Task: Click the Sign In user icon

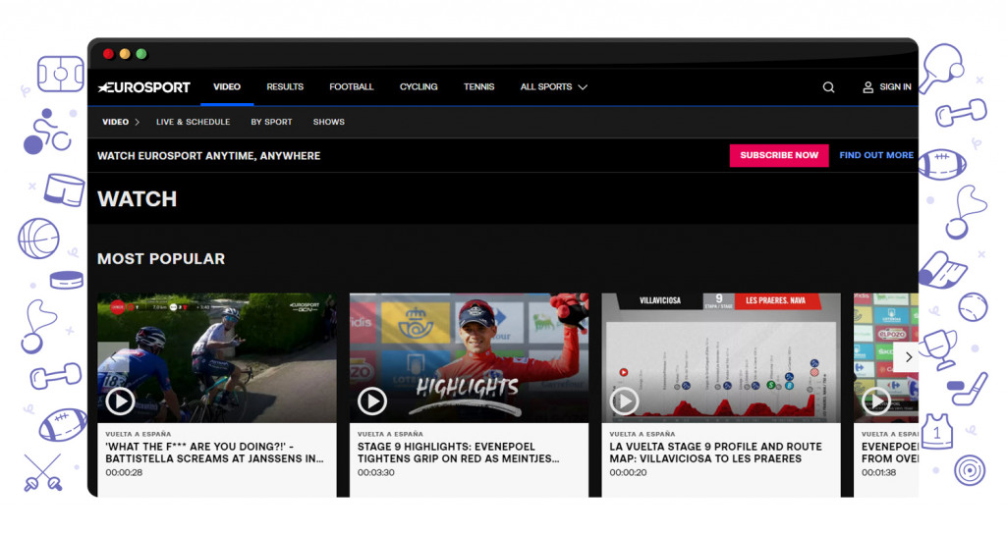Action: pyautogui.click(x=867, y=87)
